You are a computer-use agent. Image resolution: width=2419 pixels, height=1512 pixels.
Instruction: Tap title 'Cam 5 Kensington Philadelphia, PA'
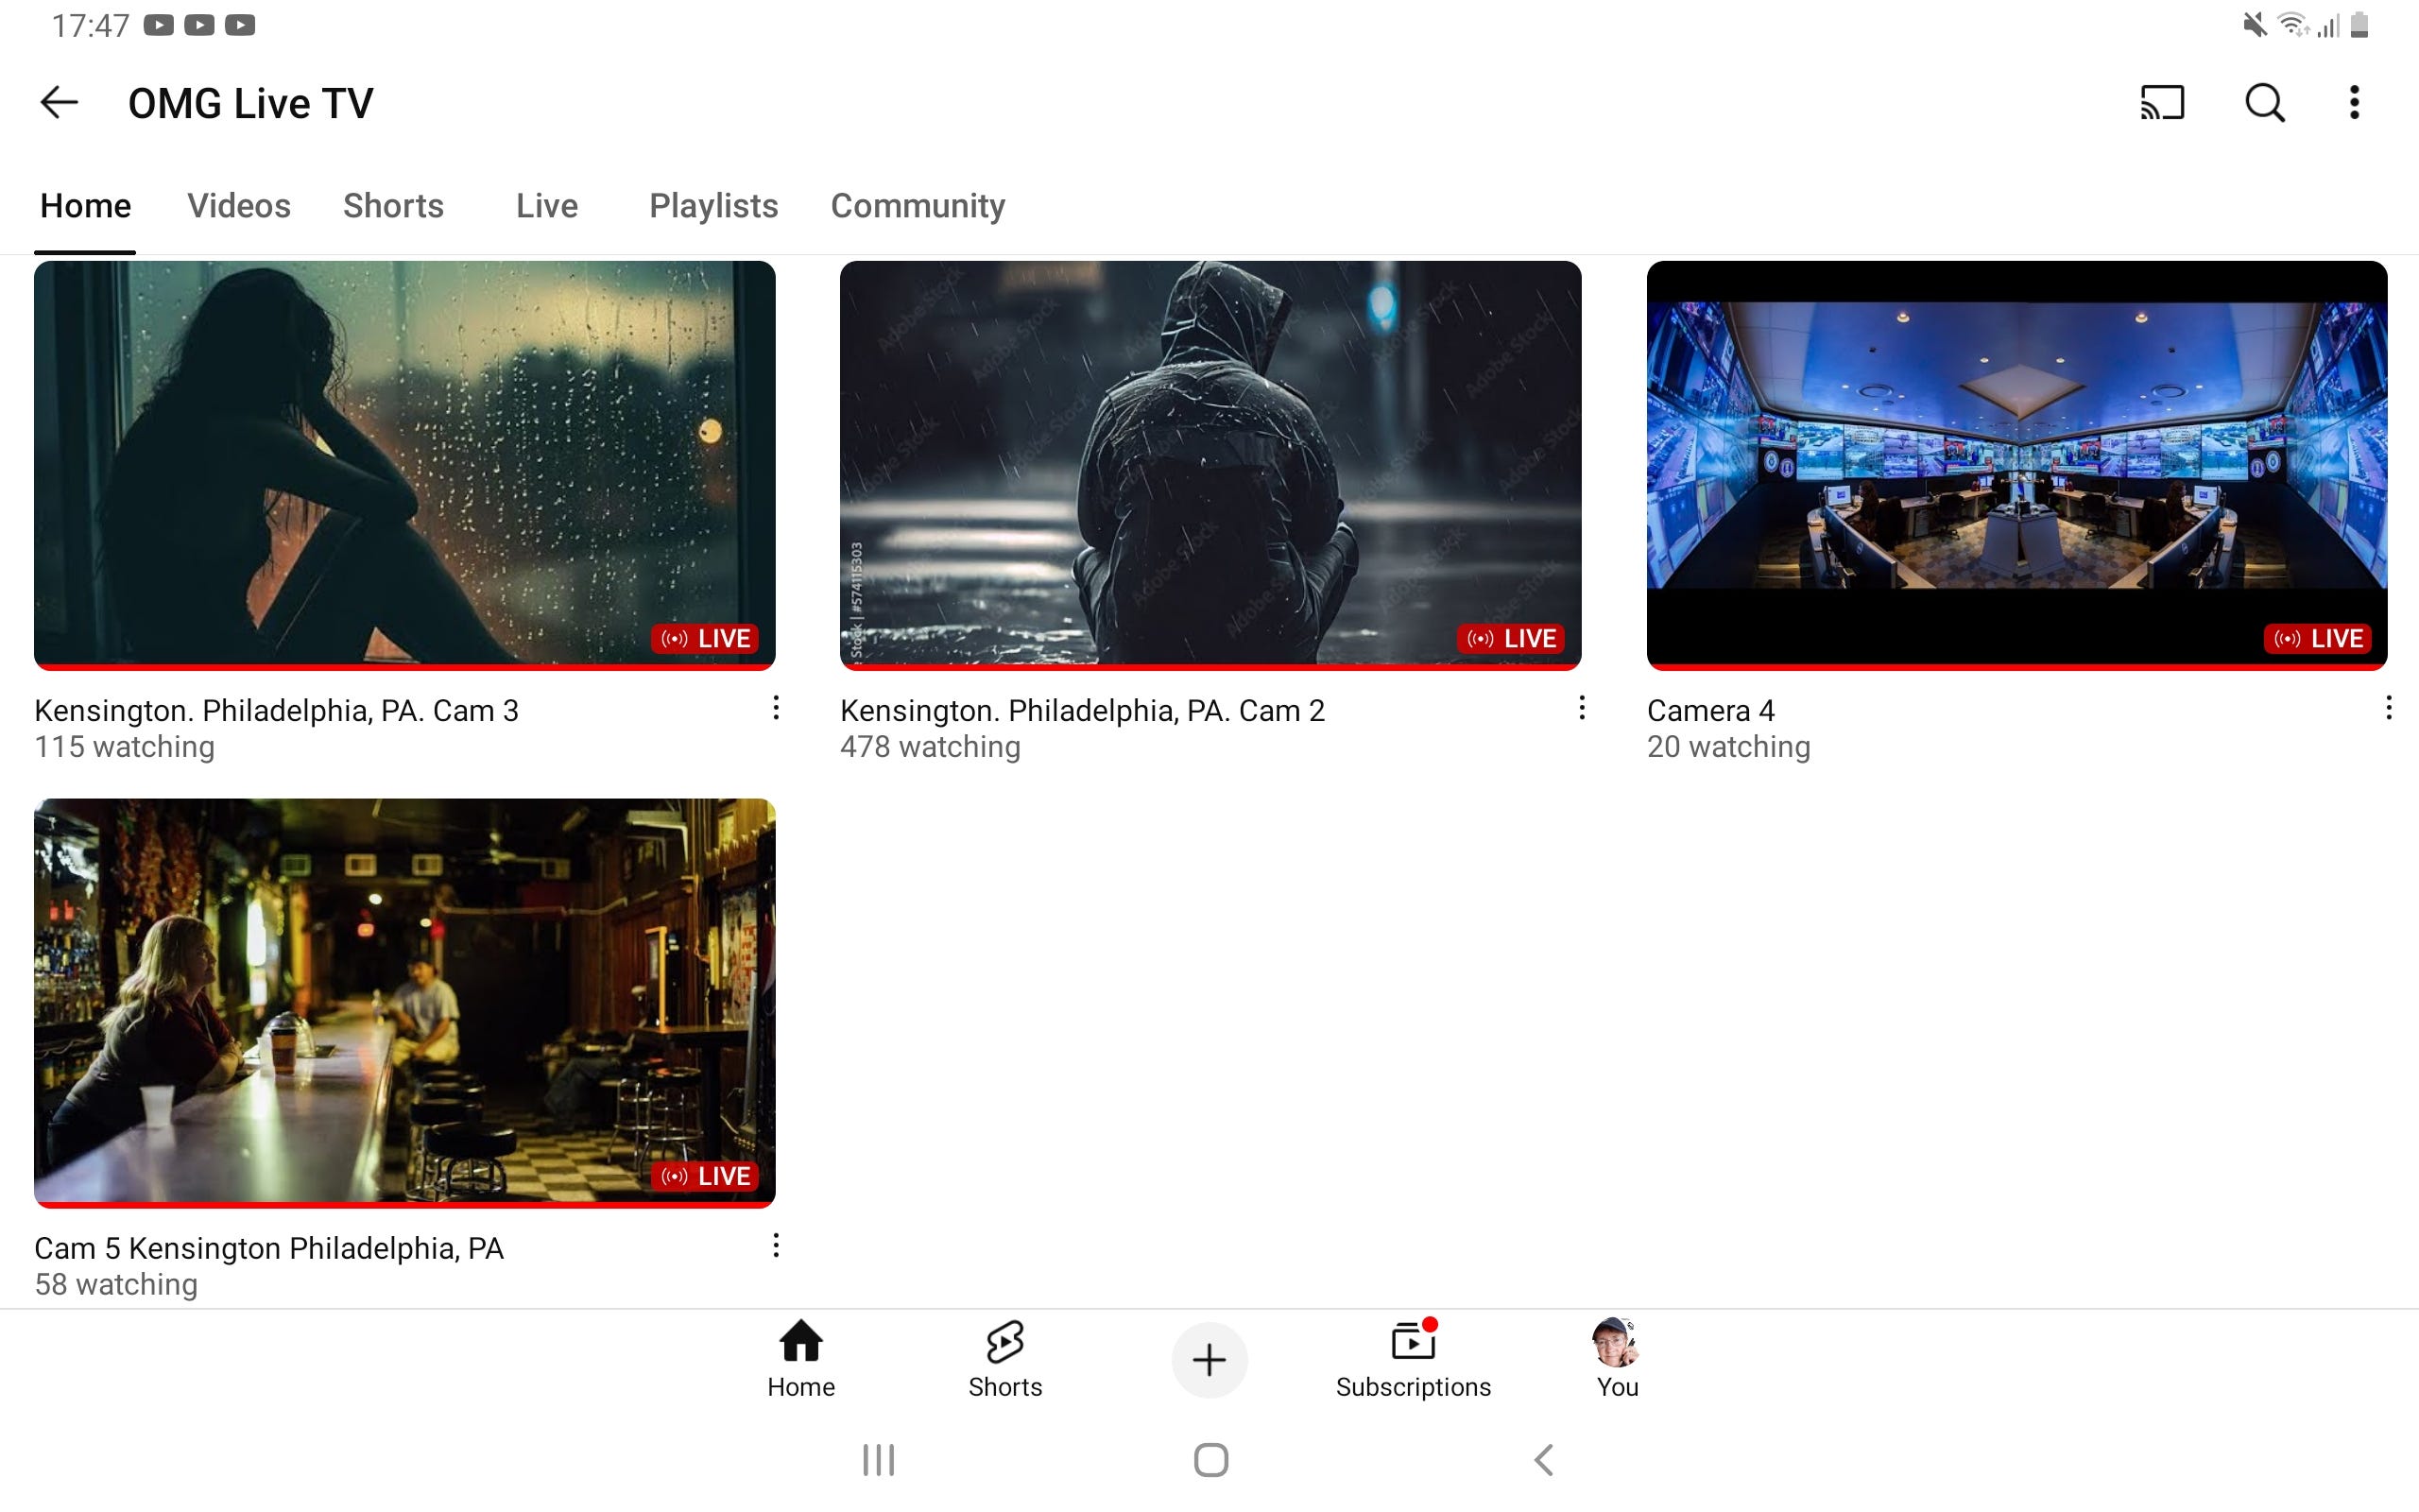coord(269,1248)
